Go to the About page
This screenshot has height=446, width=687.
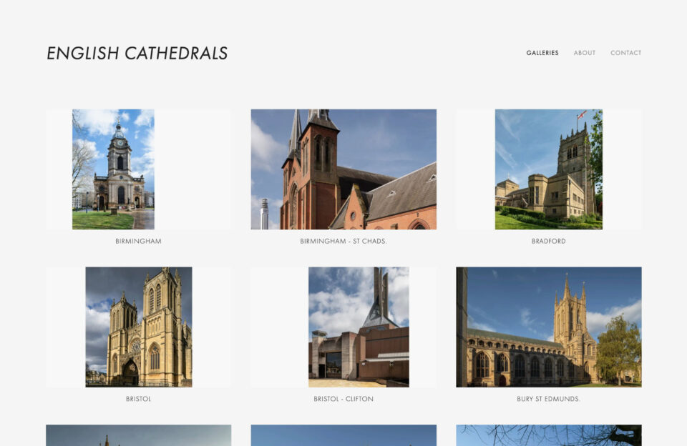coord(585,53)
